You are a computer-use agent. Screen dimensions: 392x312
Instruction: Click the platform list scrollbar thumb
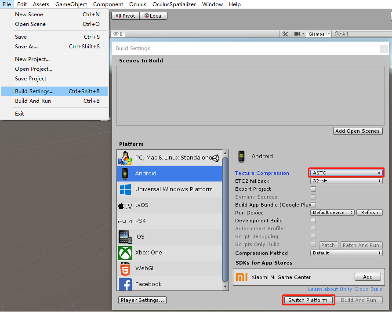[x=225, y=220]
